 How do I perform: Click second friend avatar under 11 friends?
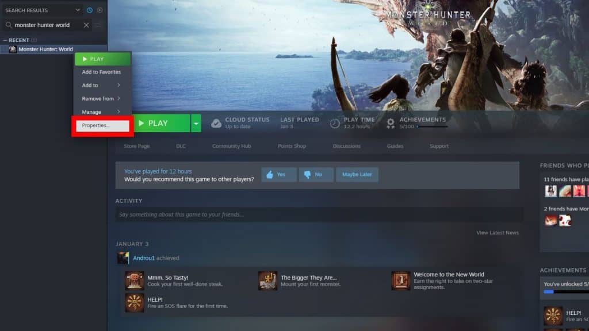[565, 191]
